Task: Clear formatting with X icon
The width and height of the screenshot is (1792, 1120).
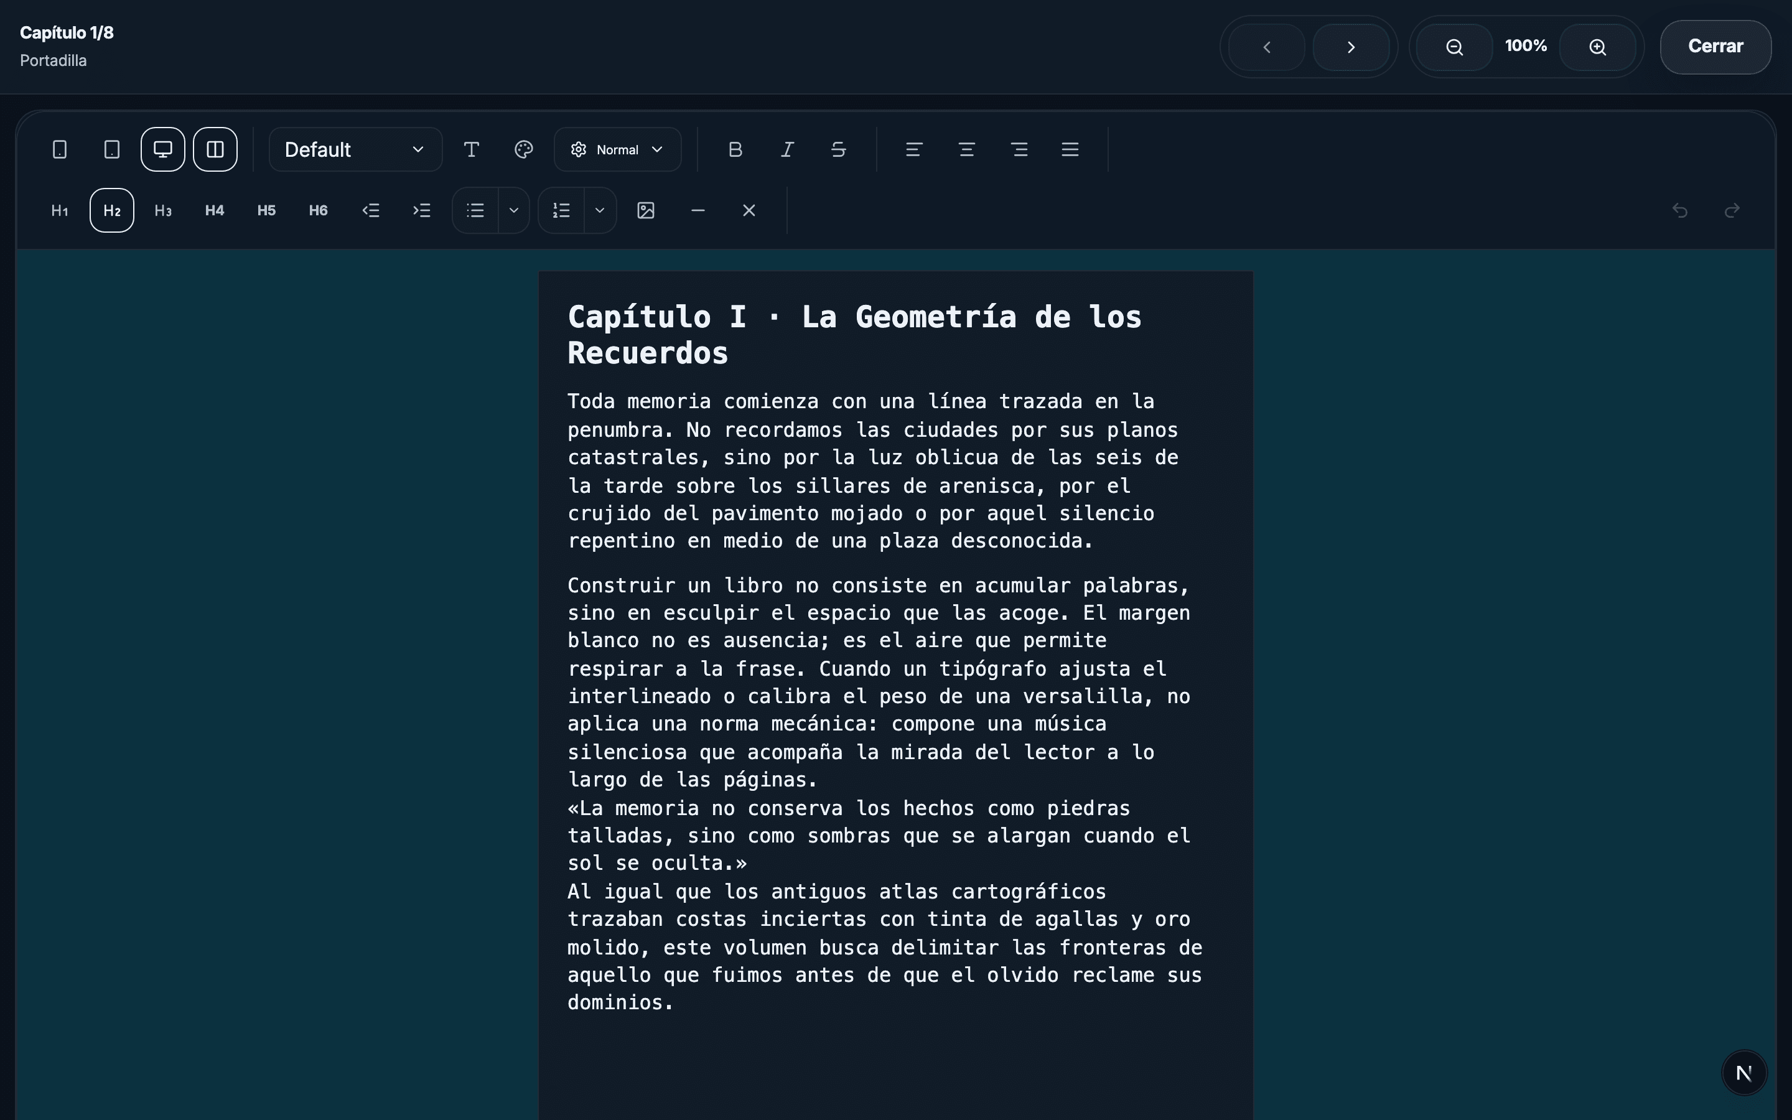Action: (x=749, y=210)
